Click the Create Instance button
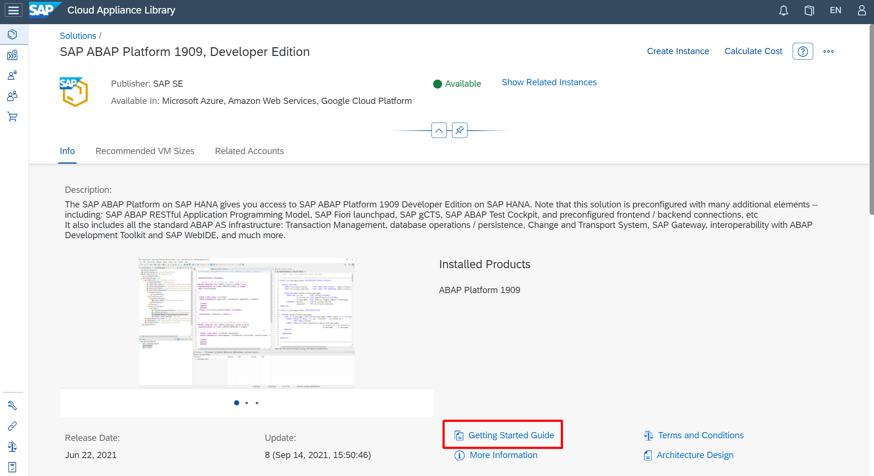Viewport: 874px width, 476px height. tap(678, 51)
